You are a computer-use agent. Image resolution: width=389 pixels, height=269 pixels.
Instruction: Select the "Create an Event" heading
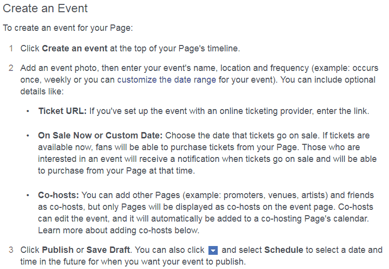pos(45,8)
